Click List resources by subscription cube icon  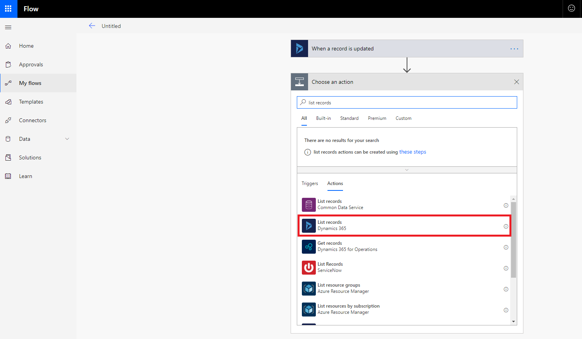click(x=309, y=310)
